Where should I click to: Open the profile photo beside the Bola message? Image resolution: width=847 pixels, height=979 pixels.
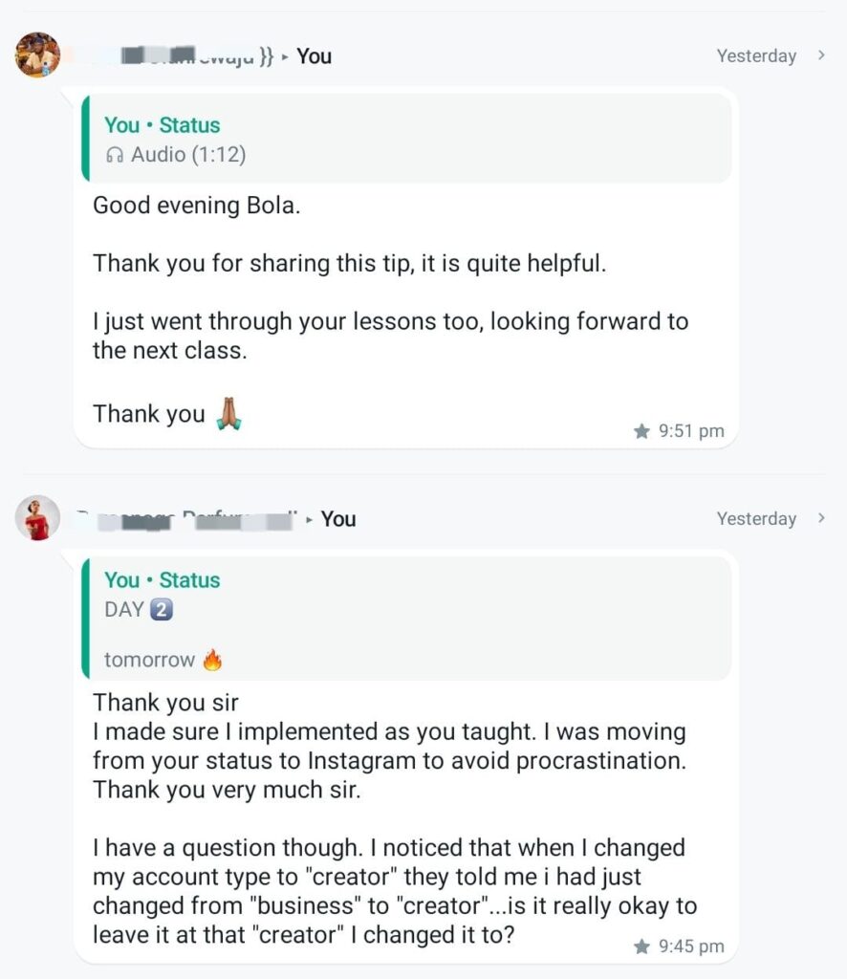37,55
